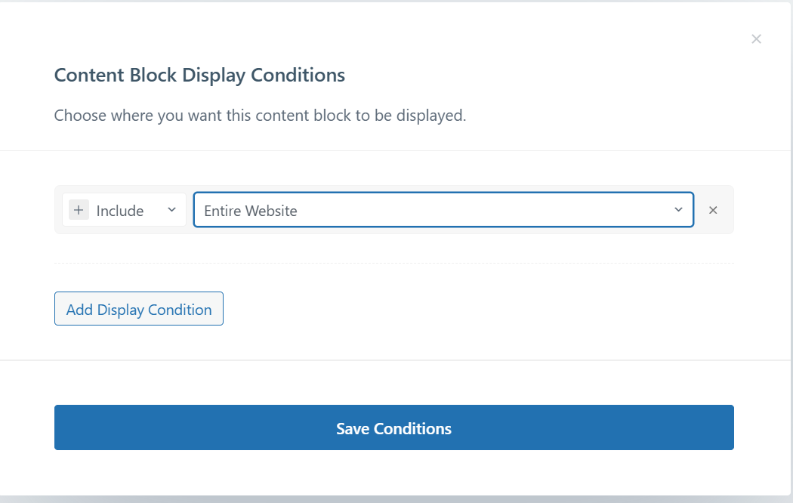Save the display conditions
Image resolution: width=793 pixels, height=503 pixels.
pyautogui.click(x=393, y=427)
